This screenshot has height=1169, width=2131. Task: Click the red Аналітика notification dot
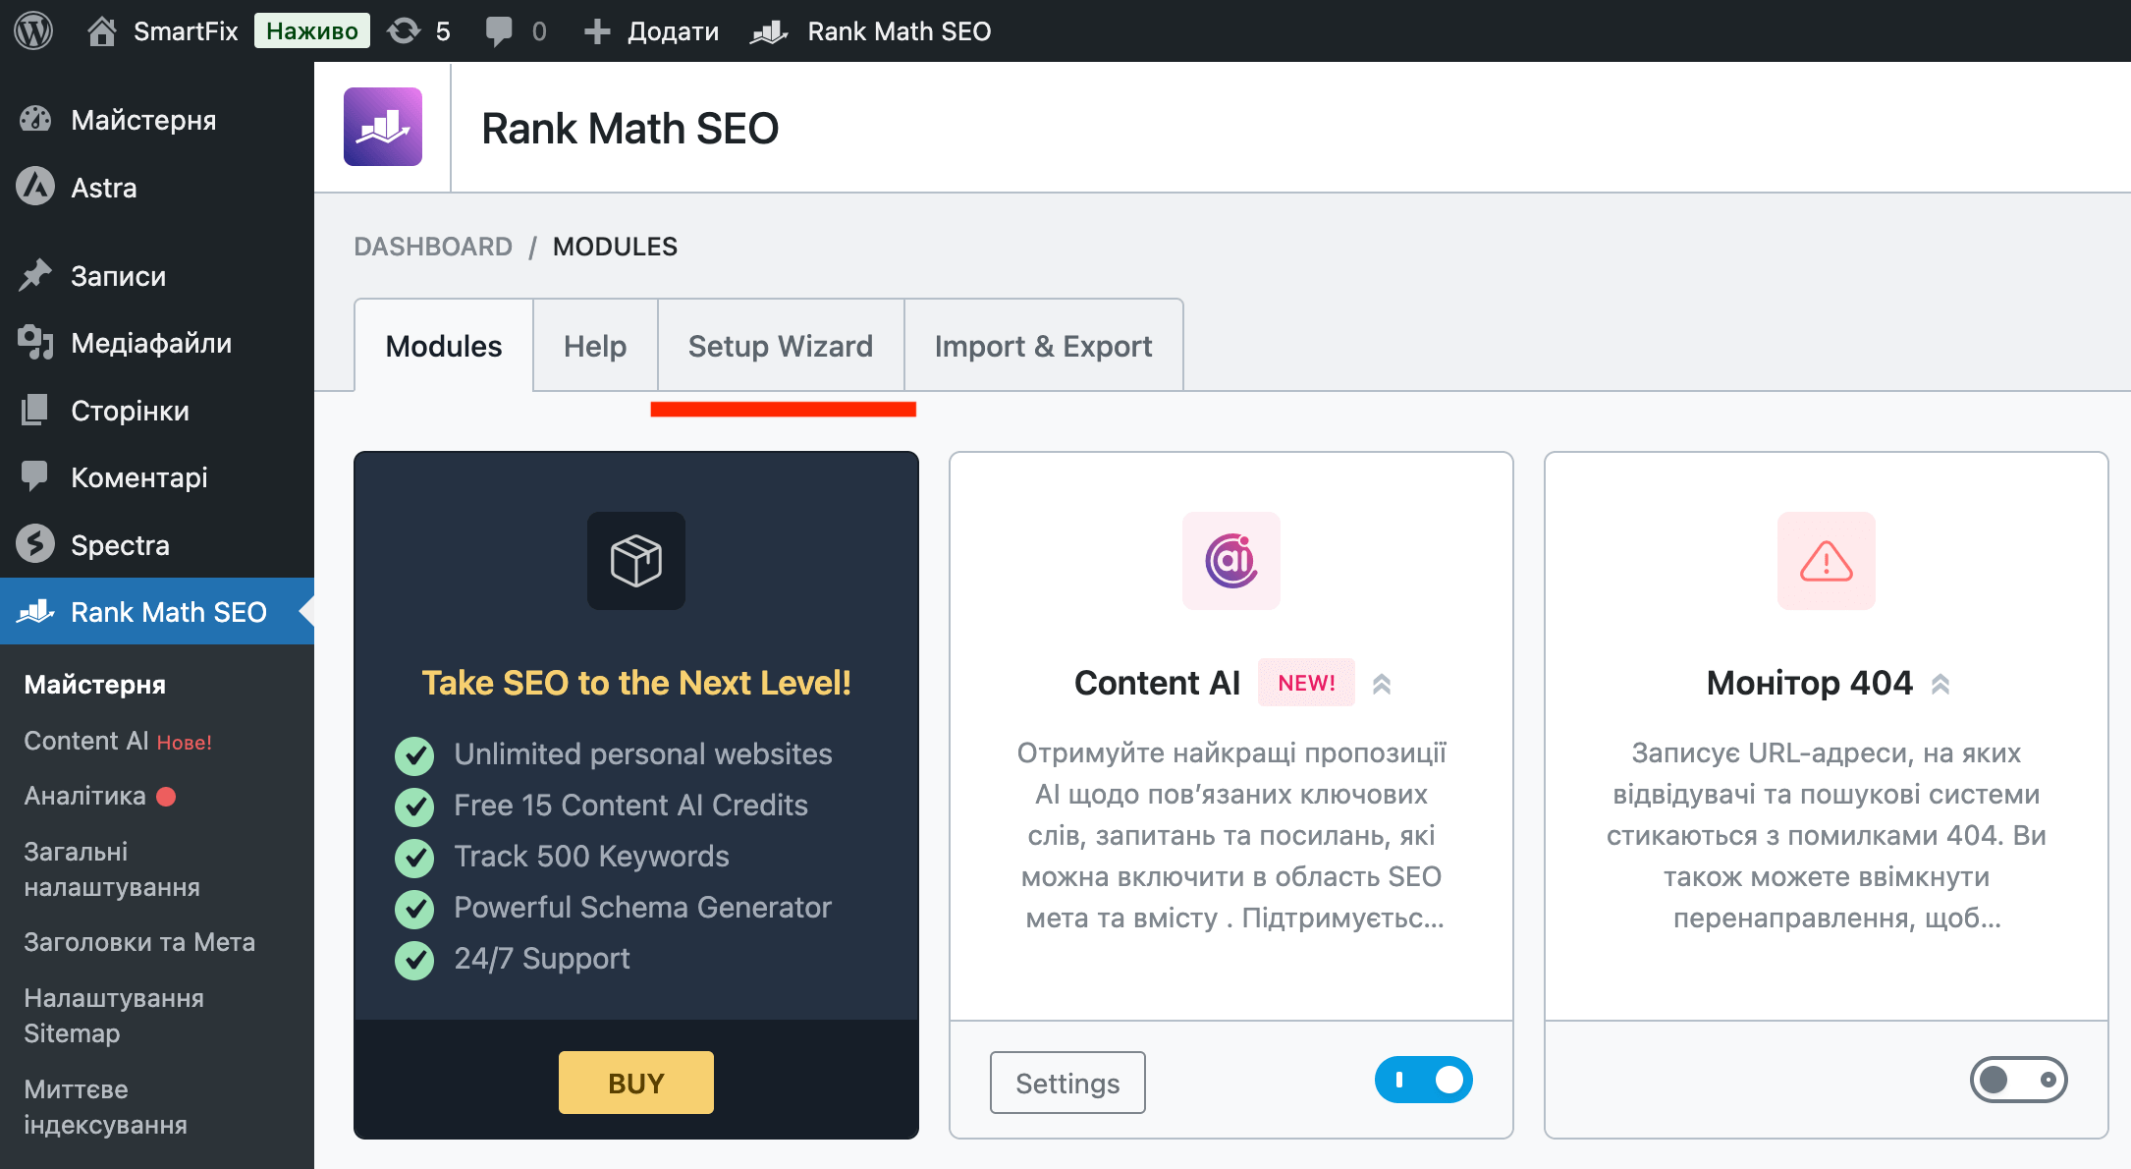(167, 796)
